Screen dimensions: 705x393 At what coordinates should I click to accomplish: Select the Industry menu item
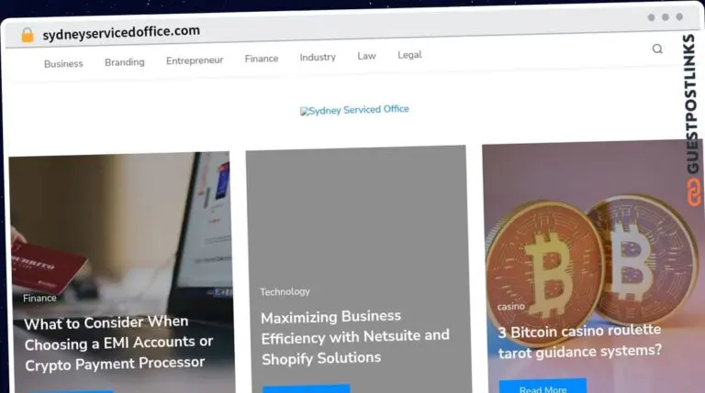click(x=318, y=58)
